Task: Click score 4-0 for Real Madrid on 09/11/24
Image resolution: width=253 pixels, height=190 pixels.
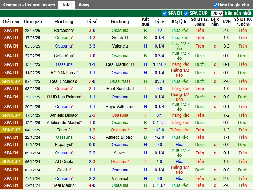Action: 92,185
